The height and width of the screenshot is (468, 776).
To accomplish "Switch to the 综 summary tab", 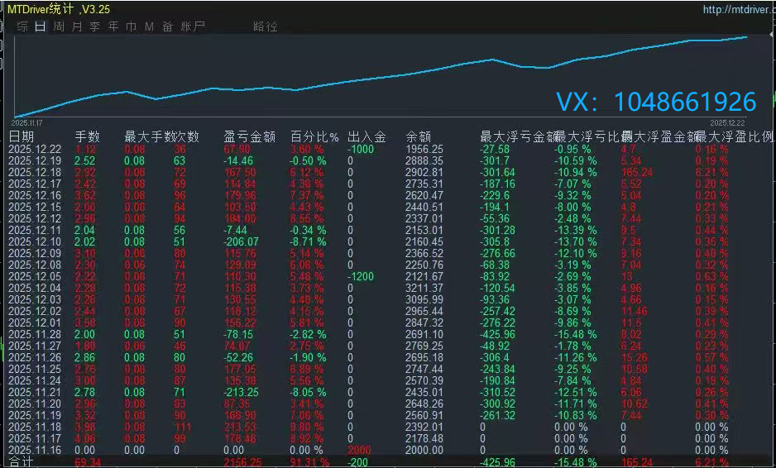I will tap(22, 26).
